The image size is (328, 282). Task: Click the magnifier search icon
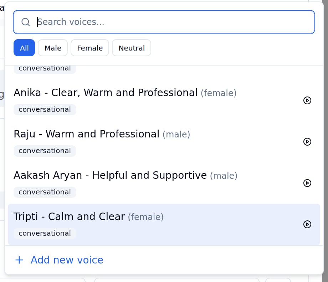coord(26,22)
